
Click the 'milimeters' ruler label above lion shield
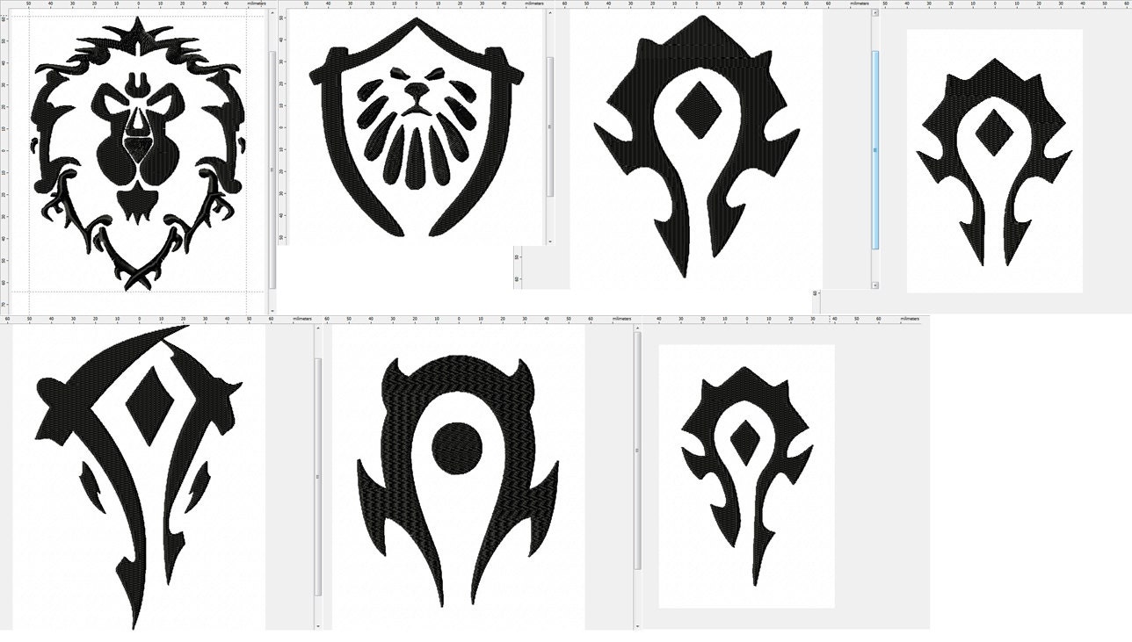[535, 4]
